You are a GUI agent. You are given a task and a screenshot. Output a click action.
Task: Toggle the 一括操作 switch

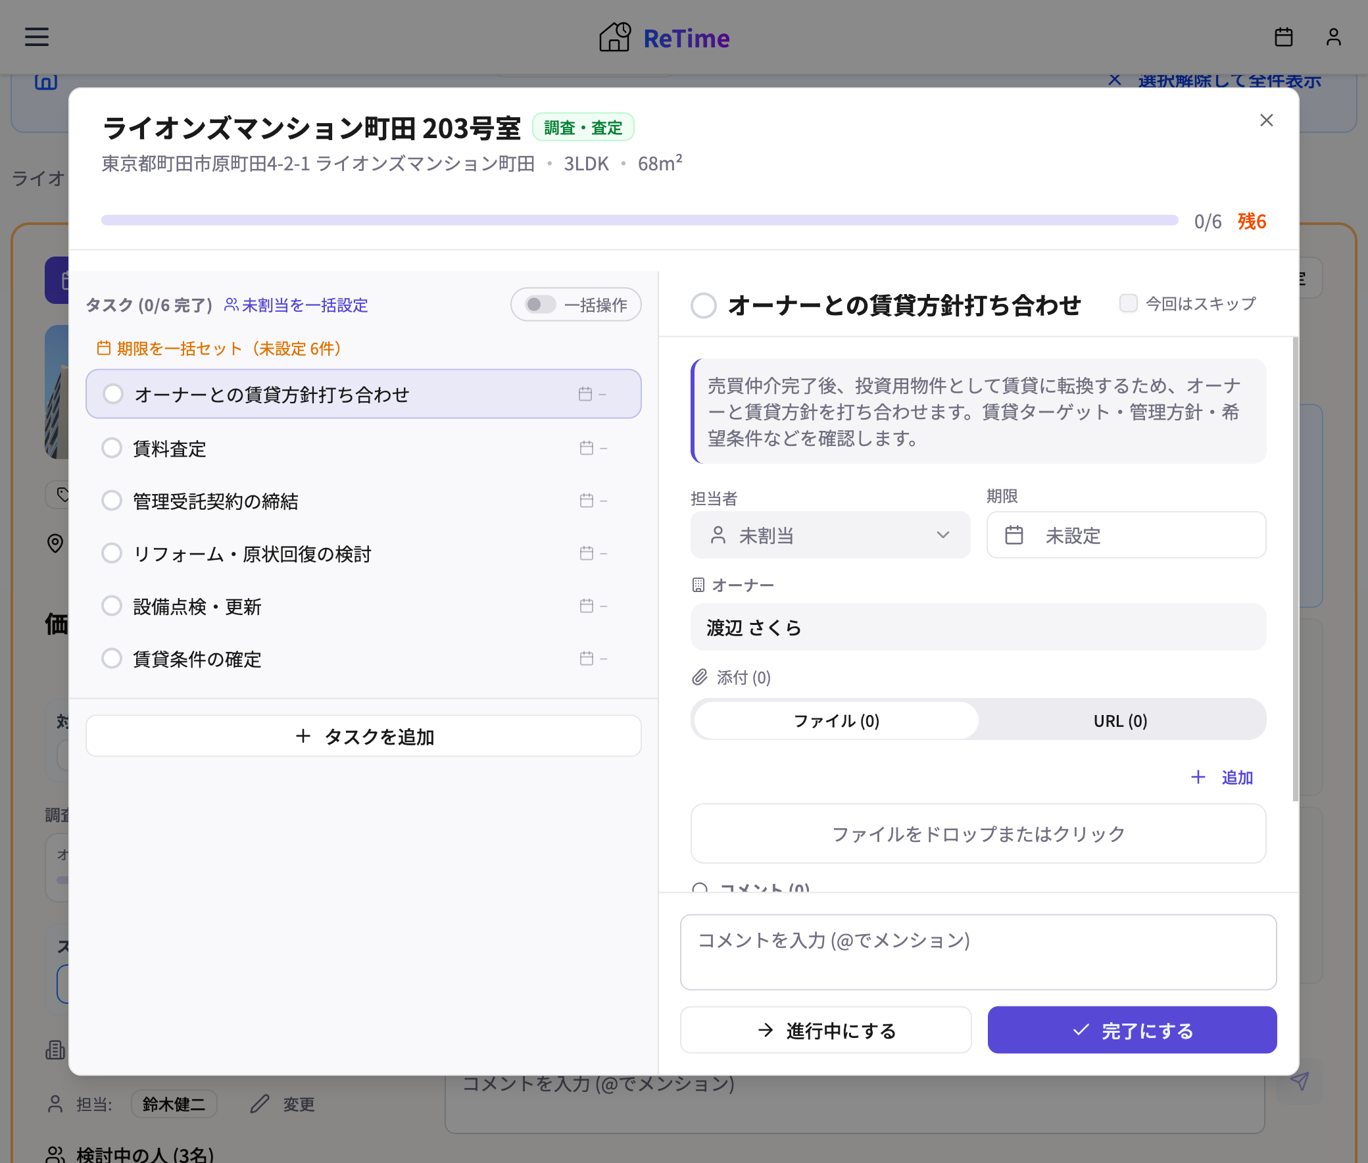[541, 305]
